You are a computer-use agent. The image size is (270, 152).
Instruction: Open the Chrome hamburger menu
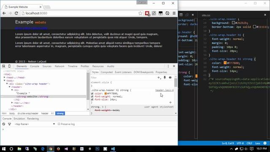click(174, 13)
